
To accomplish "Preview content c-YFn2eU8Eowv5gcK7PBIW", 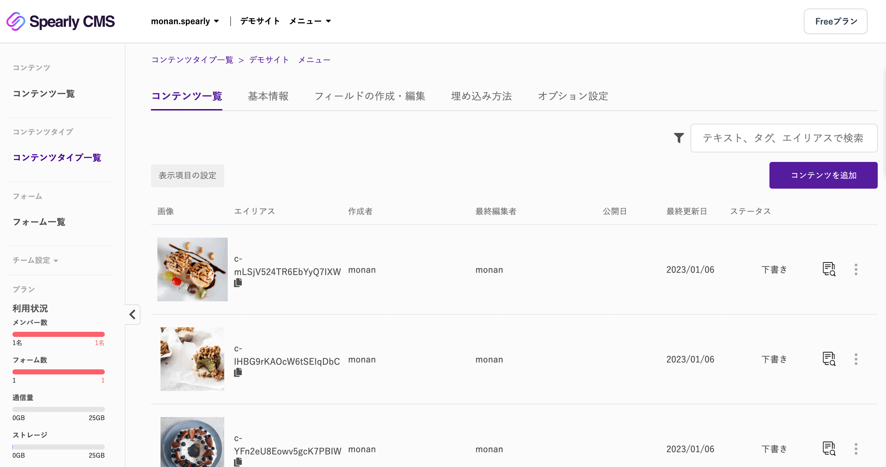I will pos(829,449).
